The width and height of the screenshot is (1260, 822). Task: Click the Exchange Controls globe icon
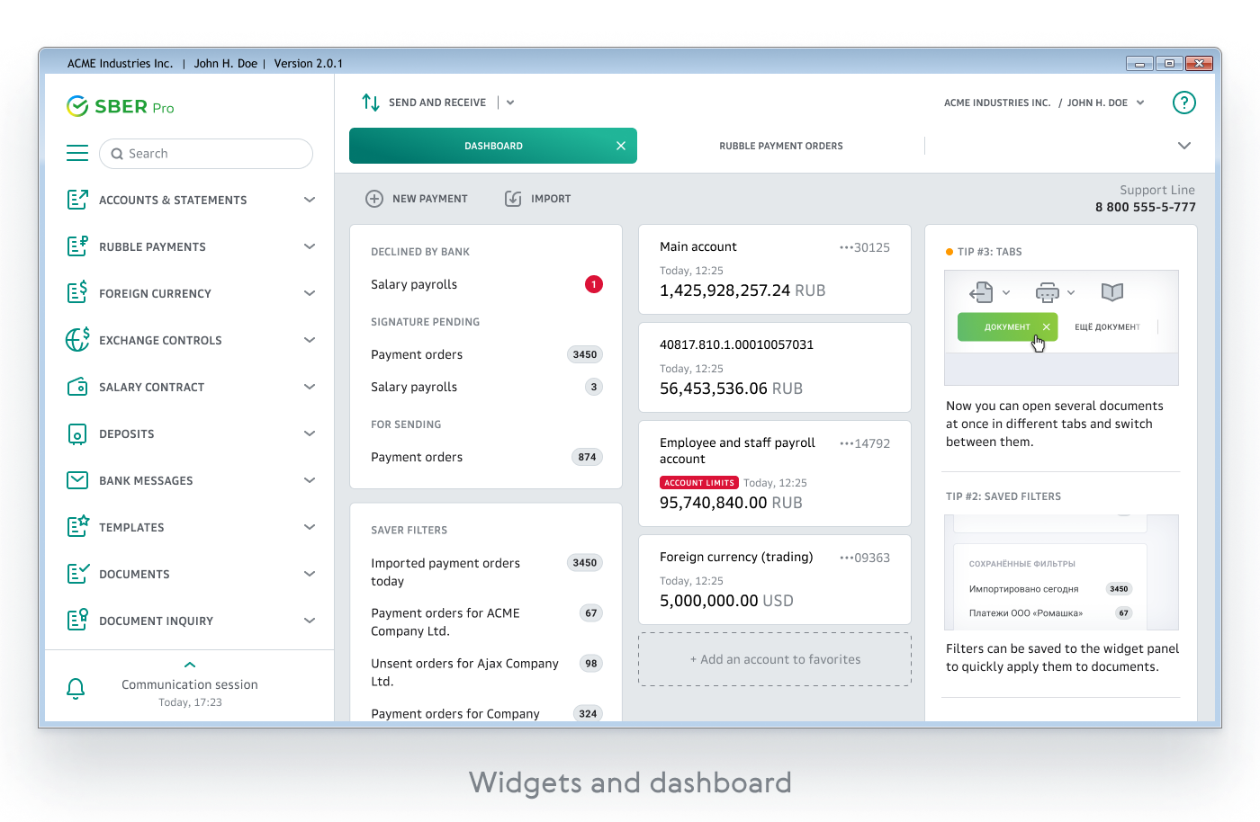[x=77, y=340]
